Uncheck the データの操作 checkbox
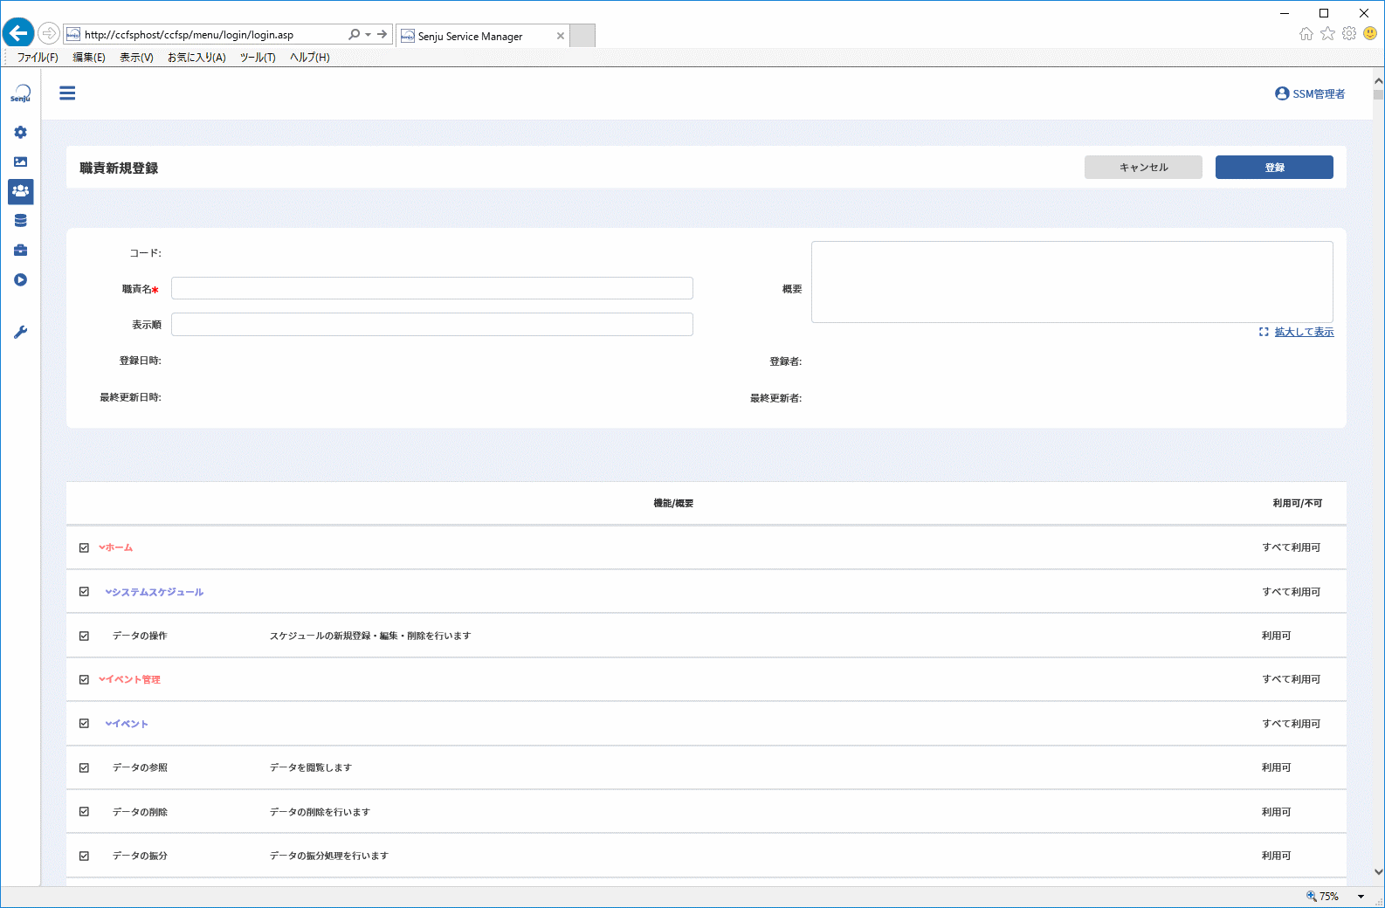The height and width of the screenshot is (908, 1385). point(84,636)
